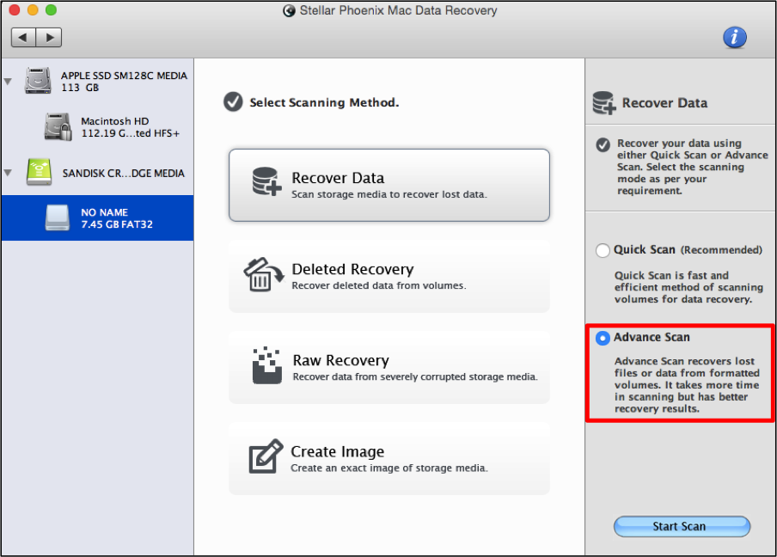Open the blue info button
The image size is (777, 557).
(734, 37)
